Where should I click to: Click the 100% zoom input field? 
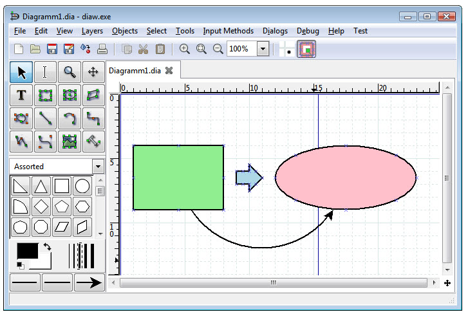[x=242, y=49]
